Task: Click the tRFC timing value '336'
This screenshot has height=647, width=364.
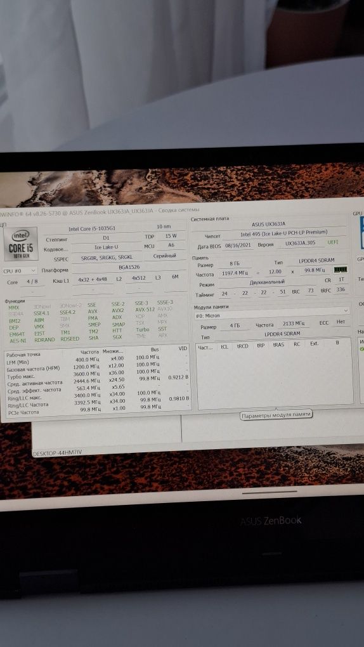Action: click(x=341, y=289)
